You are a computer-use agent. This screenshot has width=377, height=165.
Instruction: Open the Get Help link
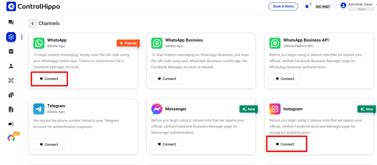tap(323, 6)
